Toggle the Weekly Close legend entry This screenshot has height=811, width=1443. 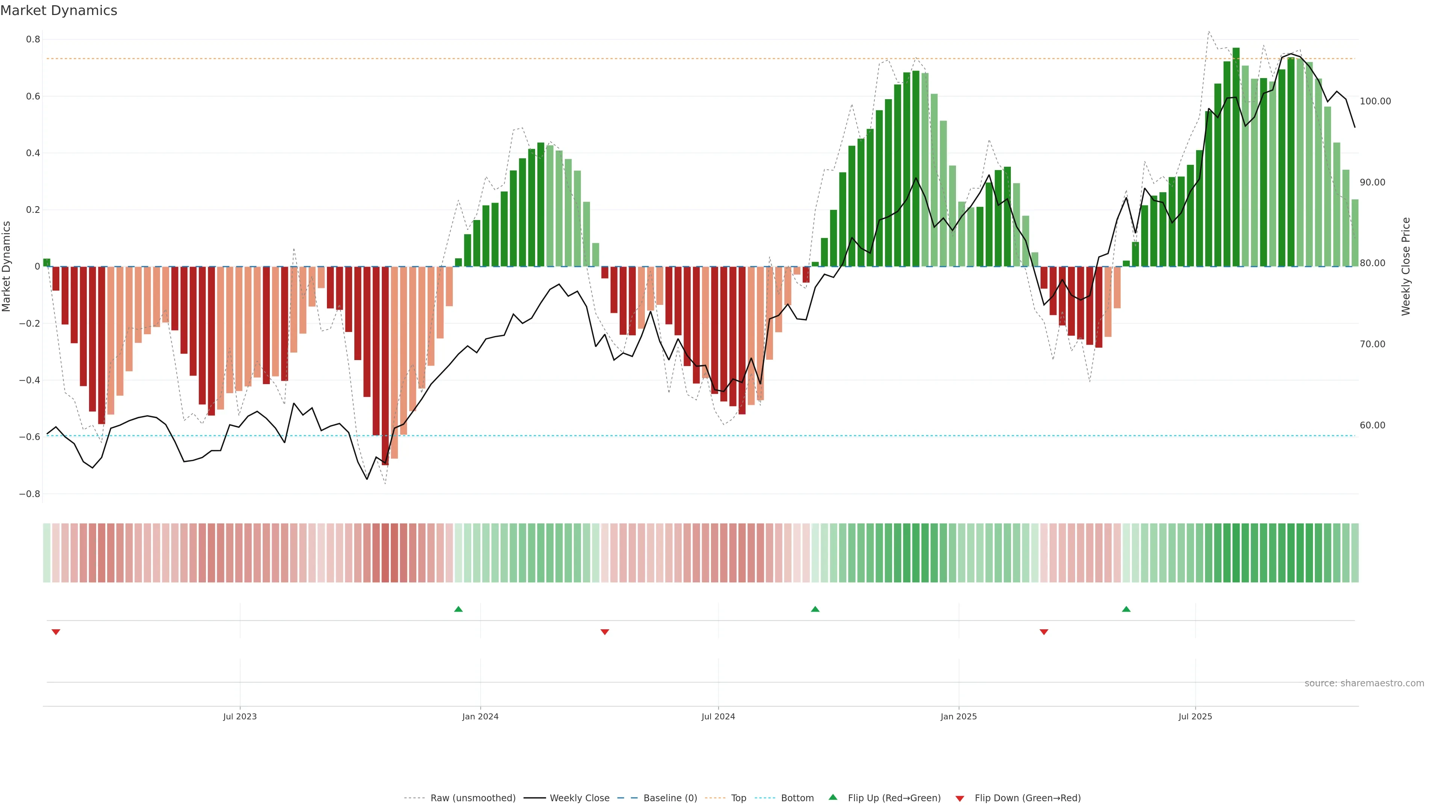[x=579, y=797]
